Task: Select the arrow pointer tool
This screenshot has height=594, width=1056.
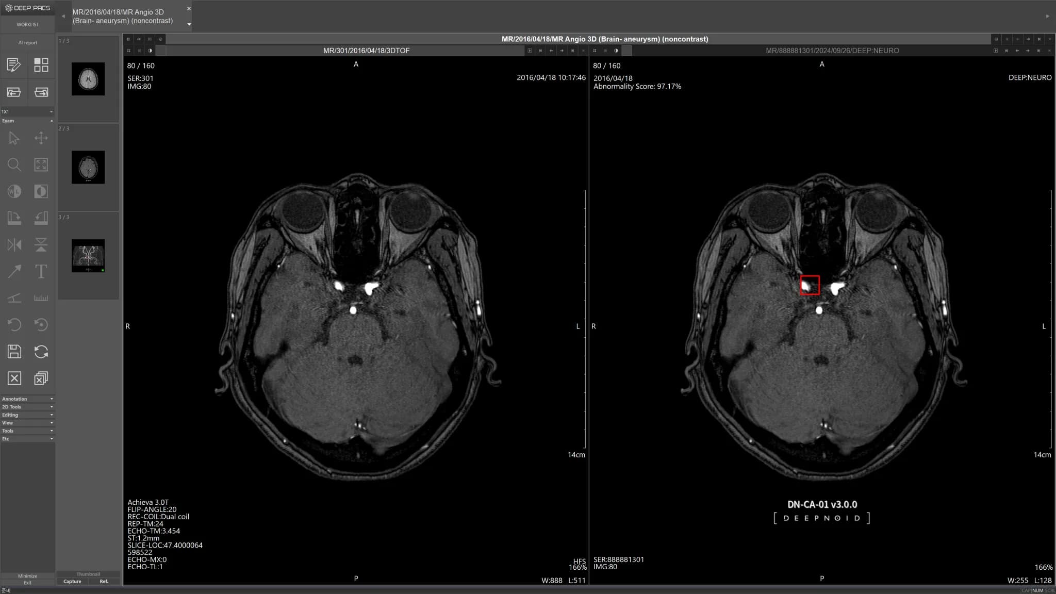Action: (x=14, y=138)
